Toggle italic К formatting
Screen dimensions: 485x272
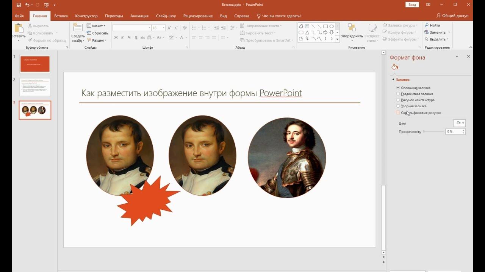pos(122,37)
